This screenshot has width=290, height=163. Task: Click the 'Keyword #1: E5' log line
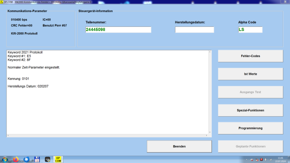(19, 56)
